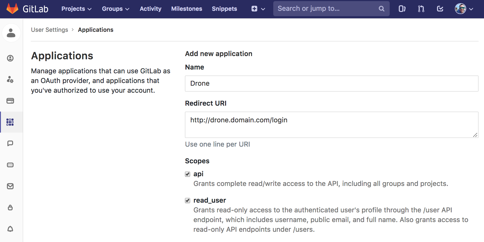Open Merge requests icon in navbar
This screenshot has width=484, height=242.
[421, 9]
